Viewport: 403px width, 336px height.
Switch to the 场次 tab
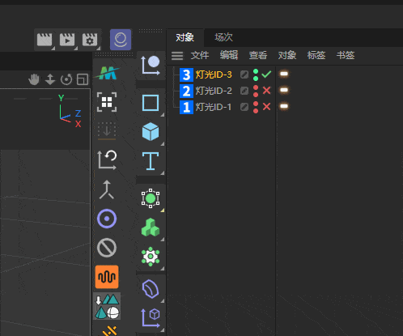click(x=223, y=37)
